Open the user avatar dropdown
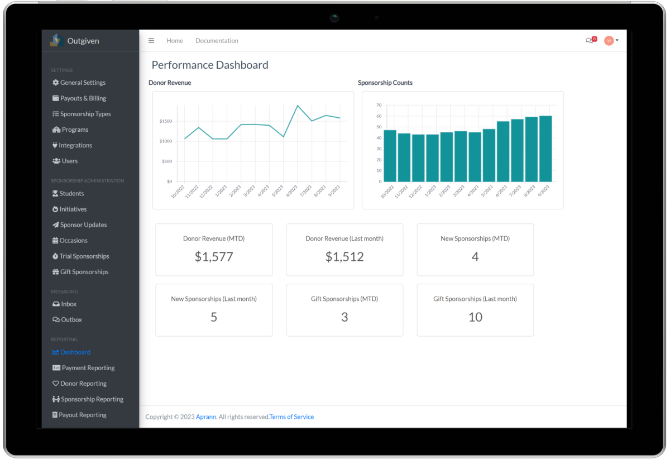The image size is (670, 459). 611,40
